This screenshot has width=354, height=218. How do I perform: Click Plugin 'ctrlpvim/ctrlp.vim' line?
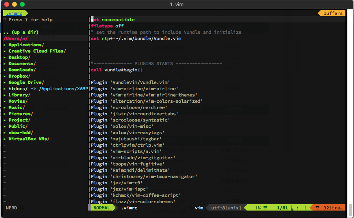pyautogui.click(x=128, y=145)
